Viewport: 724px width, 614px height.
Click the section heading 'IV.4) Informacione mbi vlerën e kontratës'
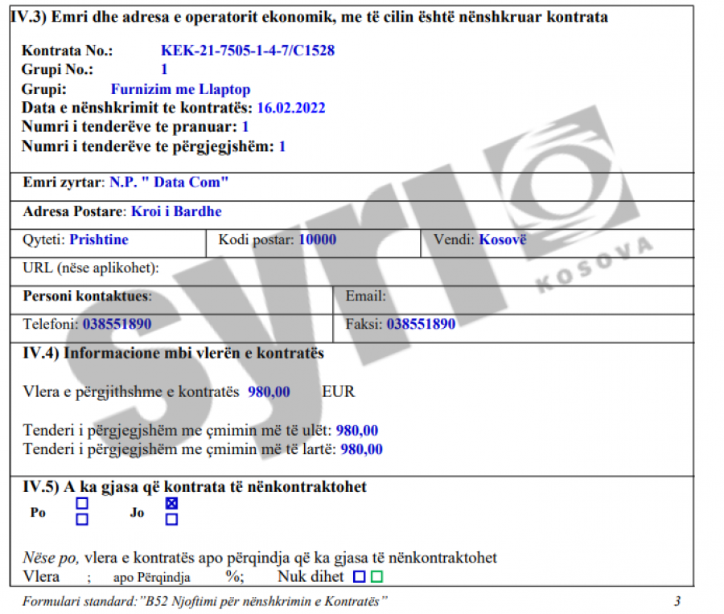[x=173, y=353]
